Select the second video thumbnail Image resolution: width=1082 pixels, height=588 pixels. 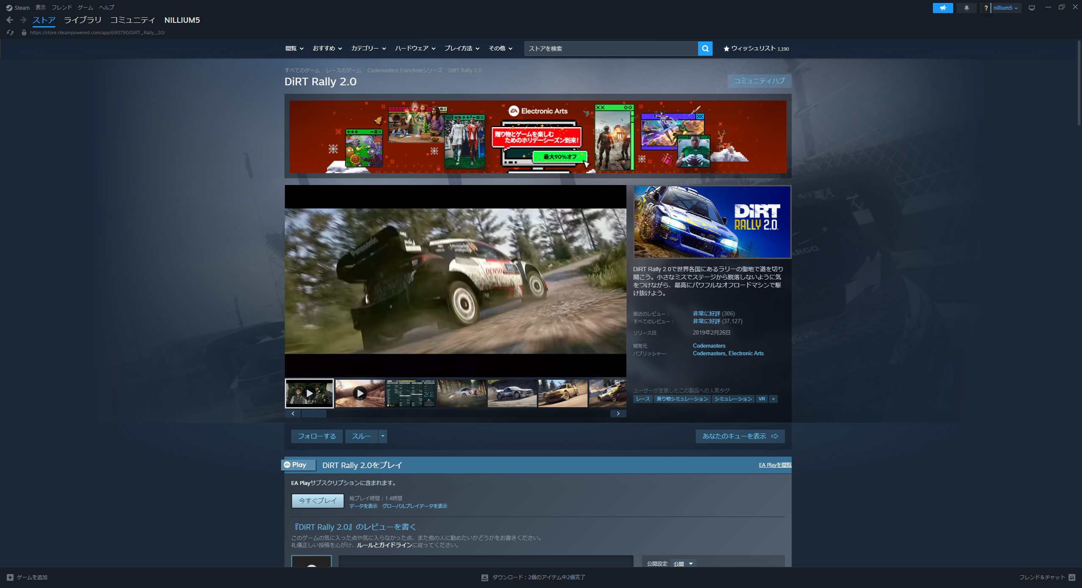click(x=360, y=393)
